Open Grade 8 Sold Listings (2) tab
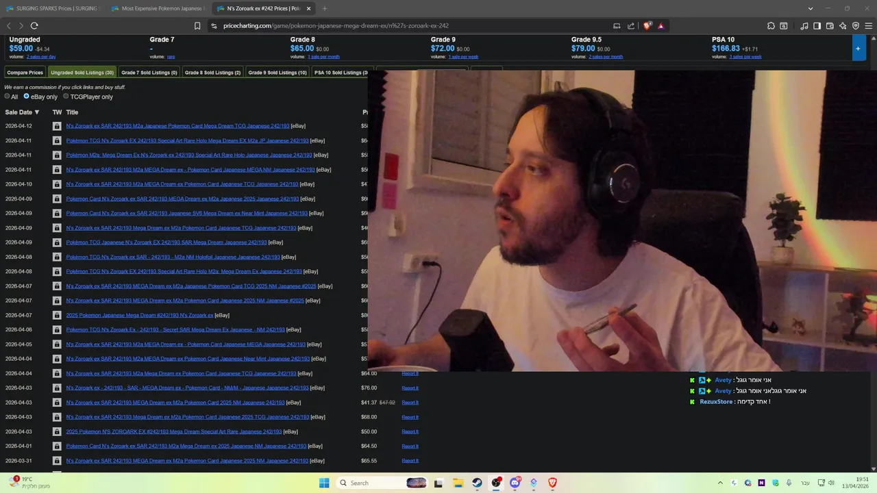877x493 pixels. (x=212, y=73)
